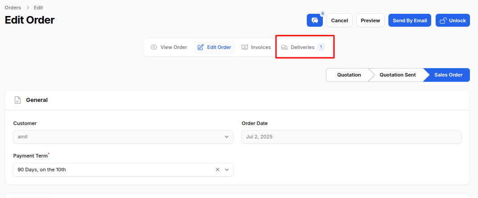Clear Payment Term with the X icon
This screenshot has height=198, width=478.
[218, 170]
